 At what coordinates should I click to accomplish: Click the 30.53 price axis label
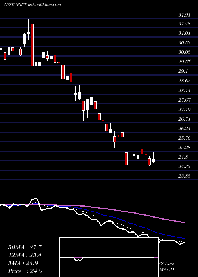pos(184,43)
